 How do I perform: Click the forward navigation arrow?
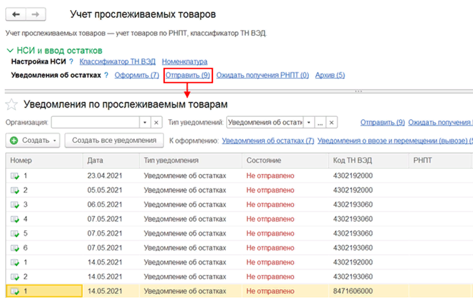click(x=35, y=15)
